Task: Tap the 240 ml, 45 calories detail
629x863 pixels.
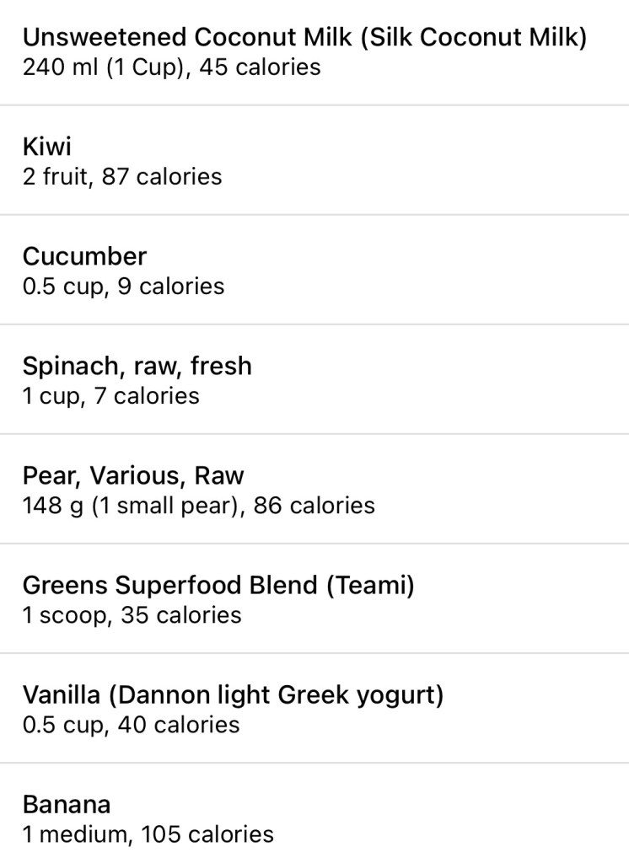Action: [x=171, y=67]
